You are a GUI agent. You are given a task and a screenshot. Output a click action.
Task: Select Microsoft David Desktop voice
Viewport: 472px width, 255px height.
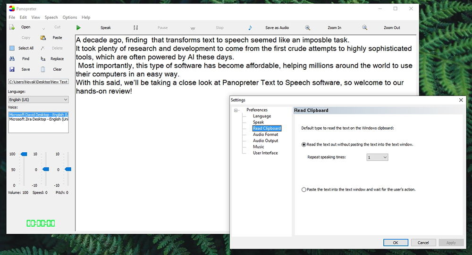click(x=38, y=115)
